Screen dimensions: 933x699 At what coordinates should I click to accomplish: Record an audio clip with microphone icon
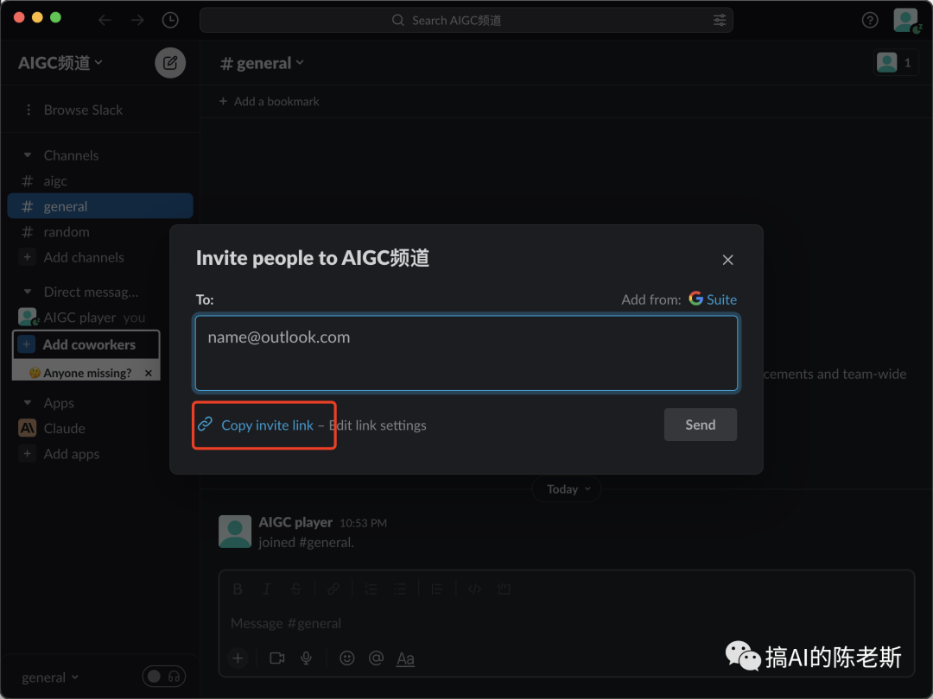pos(306,658)
